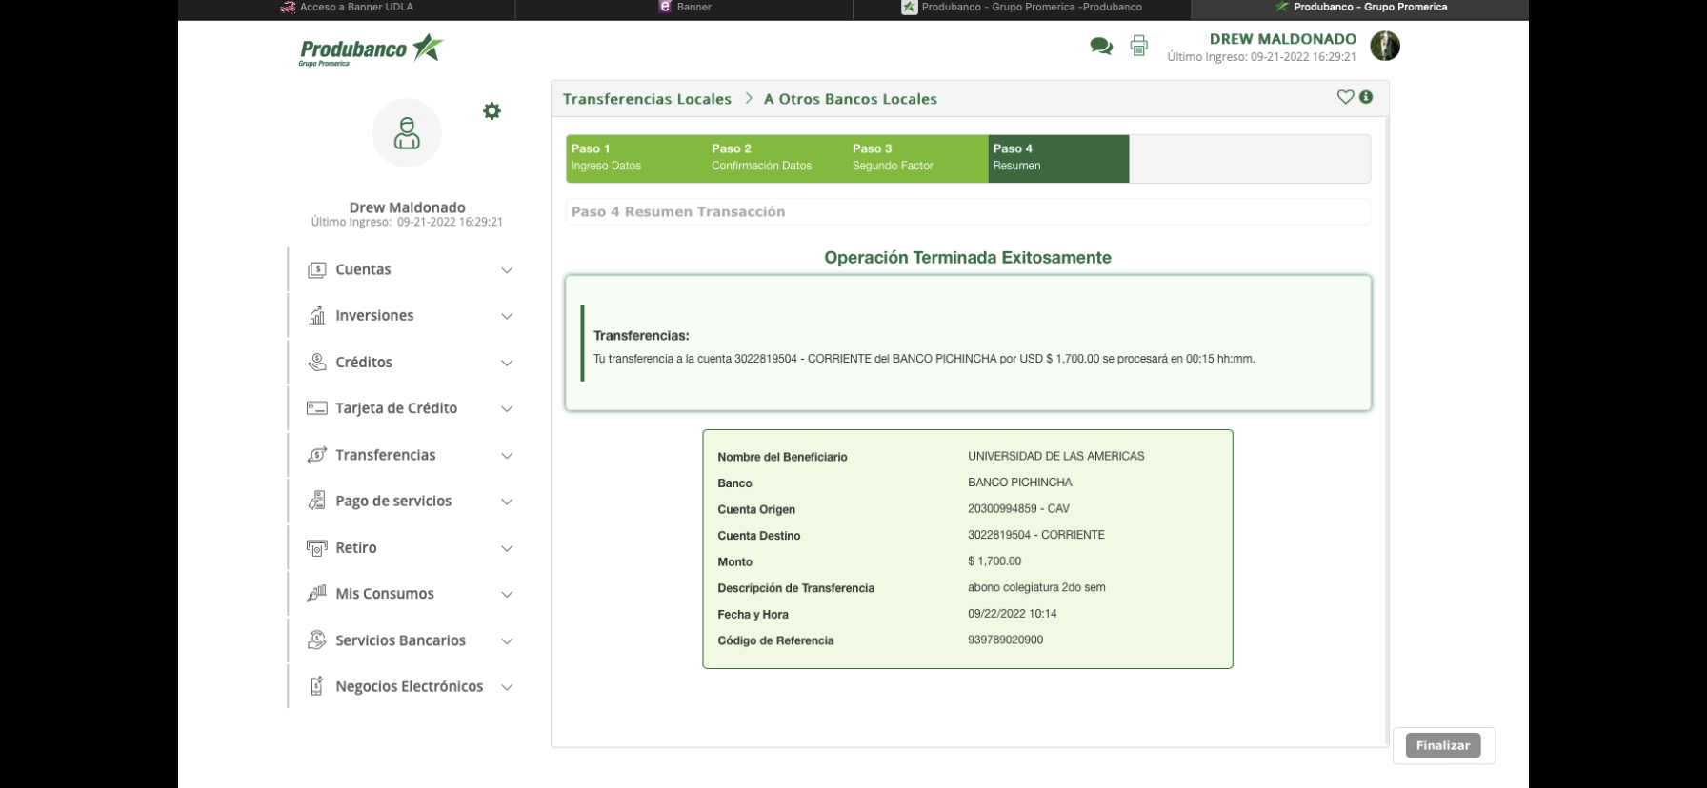Click the Paso 1 Ingreso Datos step
Viewport: 1707px width, 788px height.
coord(635,158)
